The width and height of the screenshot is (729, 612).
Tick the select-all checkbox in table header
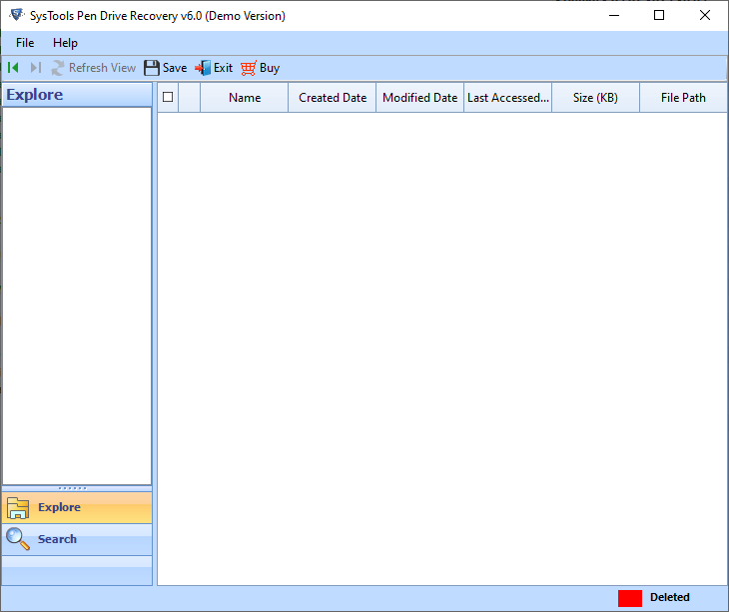tap(168, 97)
